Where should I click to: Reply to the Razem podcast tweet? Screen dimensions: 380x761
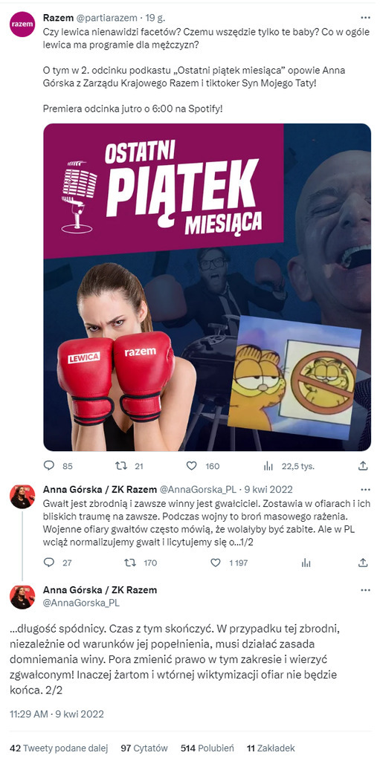pos(49,466)
